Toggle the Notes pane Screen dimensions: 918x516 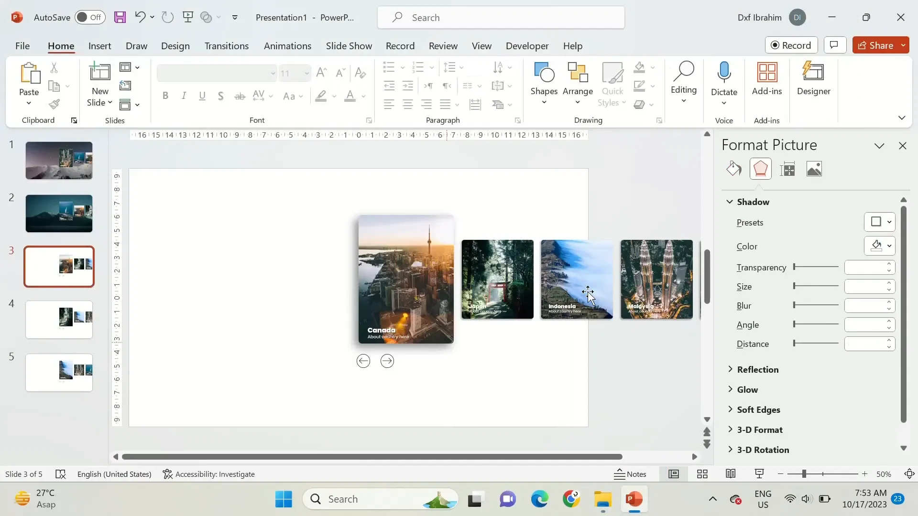(x=630, y=474)
